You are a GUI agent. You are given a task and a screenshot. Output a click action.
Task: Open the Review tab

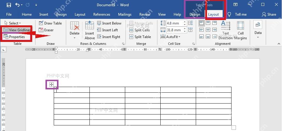pyautogui.click(x=145, y=14)
